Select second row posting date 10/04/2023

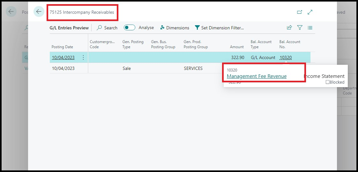click(63, 68)
